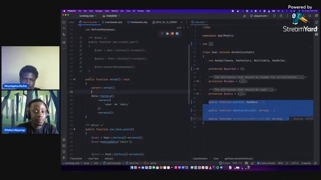Screen dimensions: 321x180
Task: Click the run gutter icon beside can_have_posts
Action: pos(75,129)
